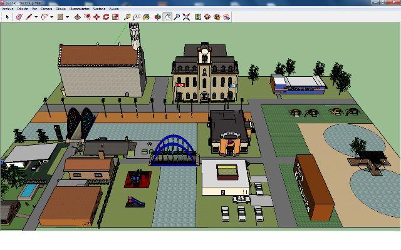The image size is (401, 250).
Task: Click the clock tower building model
Action: (x=205, y=72)
